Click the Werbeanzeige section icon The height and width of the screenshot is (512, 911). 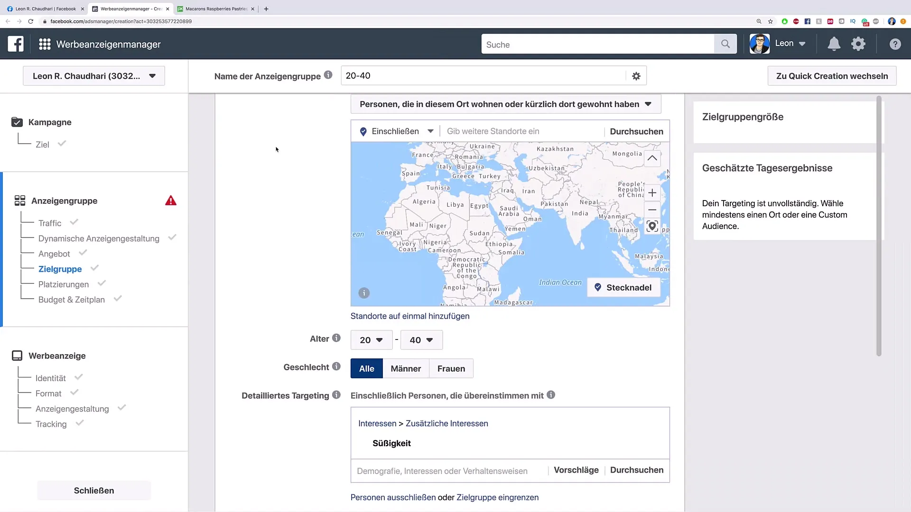click(x=17, y=355)
